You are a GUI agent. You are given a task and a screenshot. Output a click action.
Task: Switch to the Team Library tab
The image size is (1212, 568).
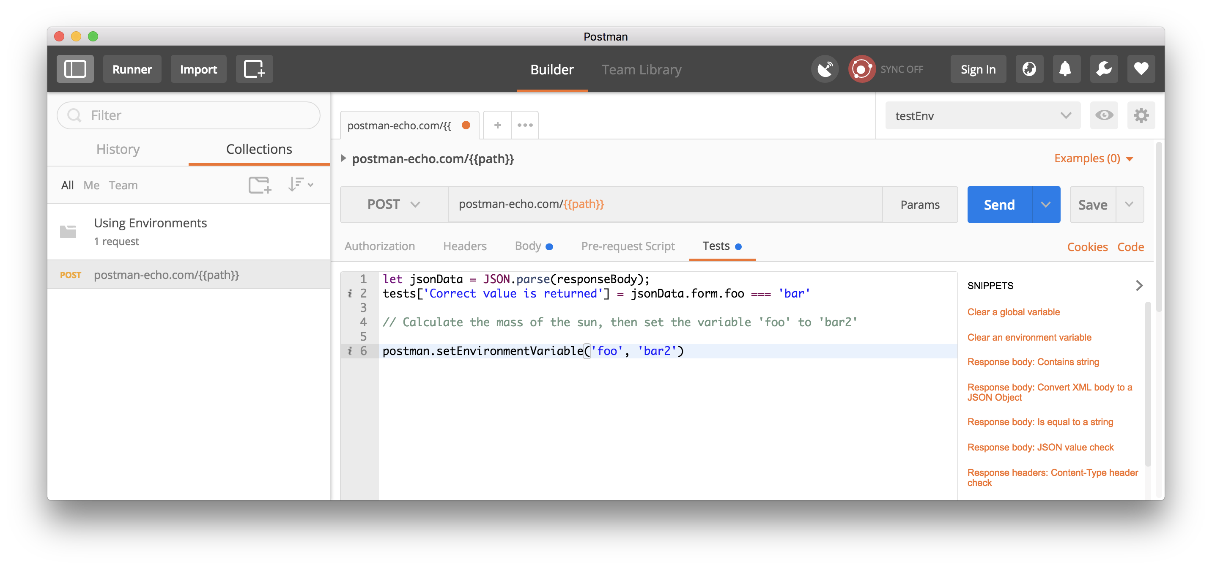click(x=641, y=70)
